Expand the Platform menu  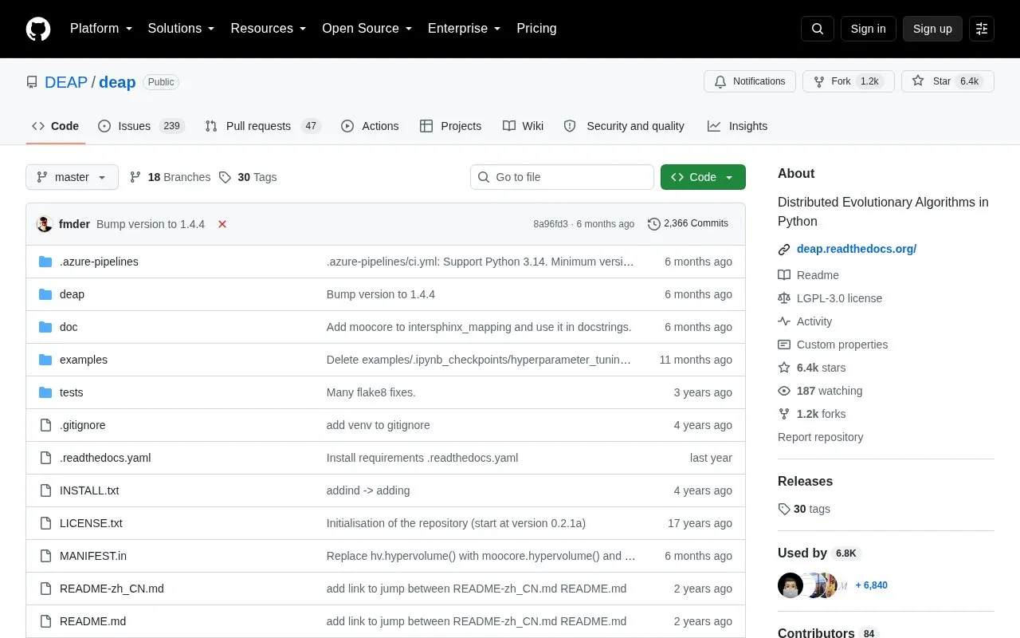coord(101,29)
